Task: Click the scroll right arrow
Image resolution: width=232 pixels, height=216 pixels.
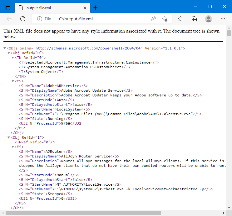Action: tap(224, 213)
